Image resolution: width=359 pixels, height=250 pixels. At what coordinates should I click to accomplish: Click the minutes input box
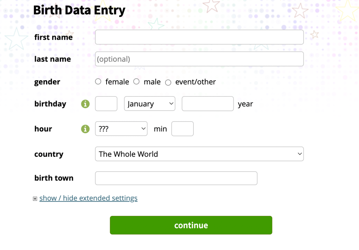(182, 129)
